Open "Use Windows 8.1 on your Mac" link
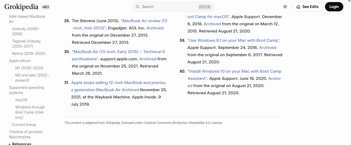Viewport: 351px width, 145px height. pyautogui.click(x=233, y=40)
